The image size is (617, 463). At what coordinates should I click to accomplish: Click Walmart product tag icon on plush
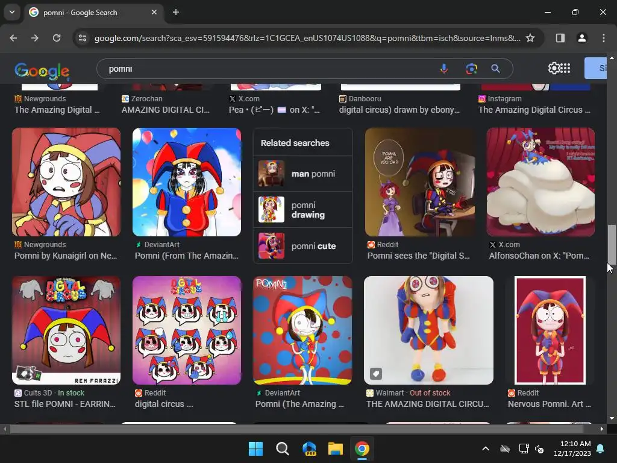click(376, 373)
